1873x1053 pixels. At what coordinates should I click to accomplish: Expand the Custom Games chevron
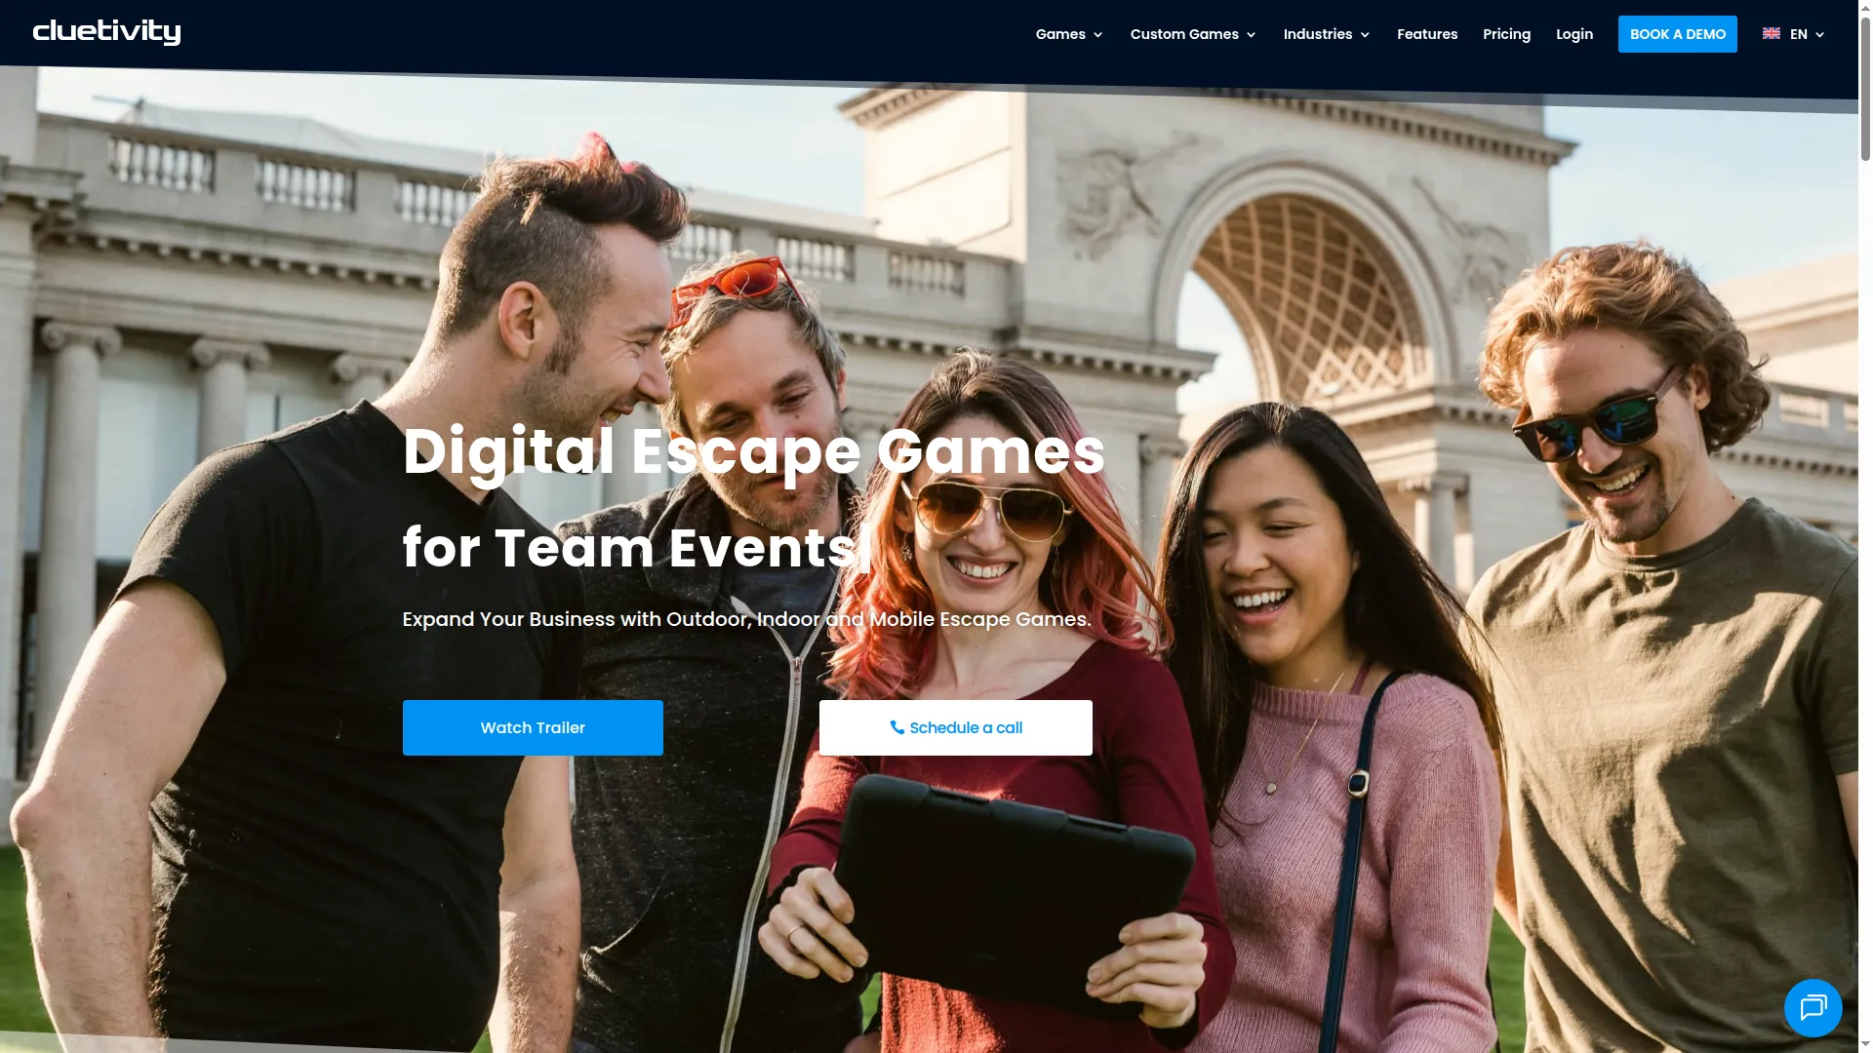pyautogui.click(x=1251, y=35)
